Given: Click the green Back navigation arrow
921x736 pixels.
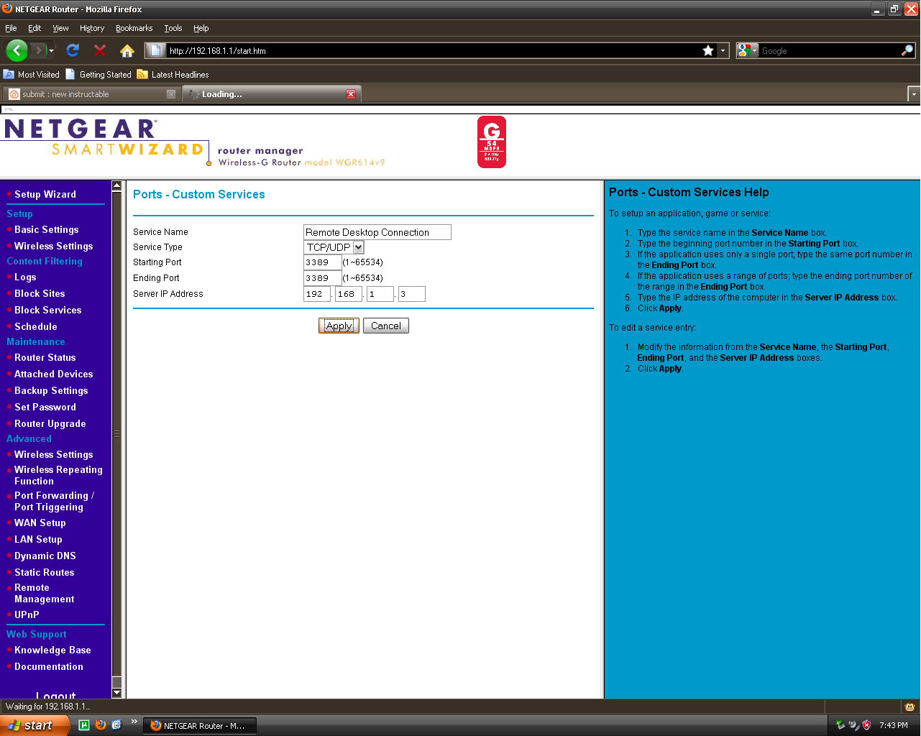Looking at the screenshot, I should (17, 50).
